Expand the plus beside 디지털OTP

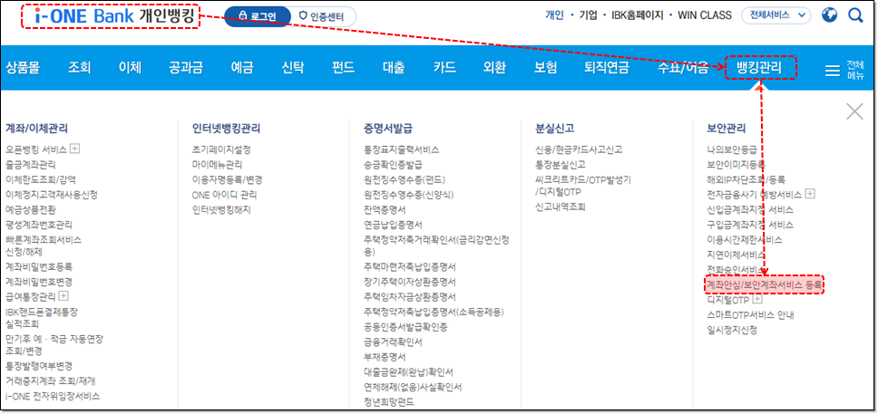(757, 300)
